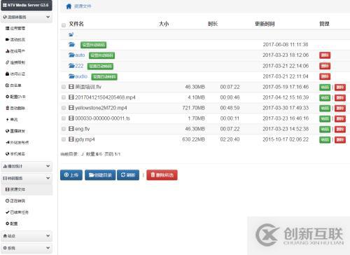The image size is (350, 255).
Task: Click green auto-transcode button beside auto folder
Action: [101, 55]
